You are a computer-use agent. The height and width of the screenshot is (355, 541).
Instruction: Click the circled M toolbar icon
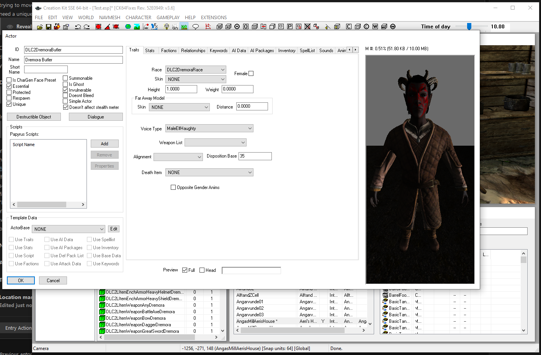coord(237,27)
